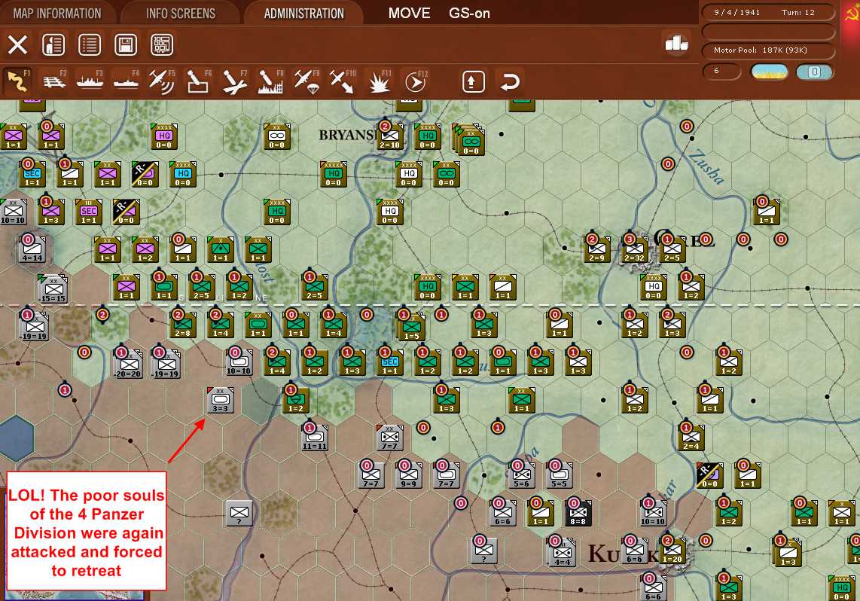Select the F8 bomb city mission icon
Viewport: 860px width, 601px height.
pyautogui.click(x=270, y=81)
